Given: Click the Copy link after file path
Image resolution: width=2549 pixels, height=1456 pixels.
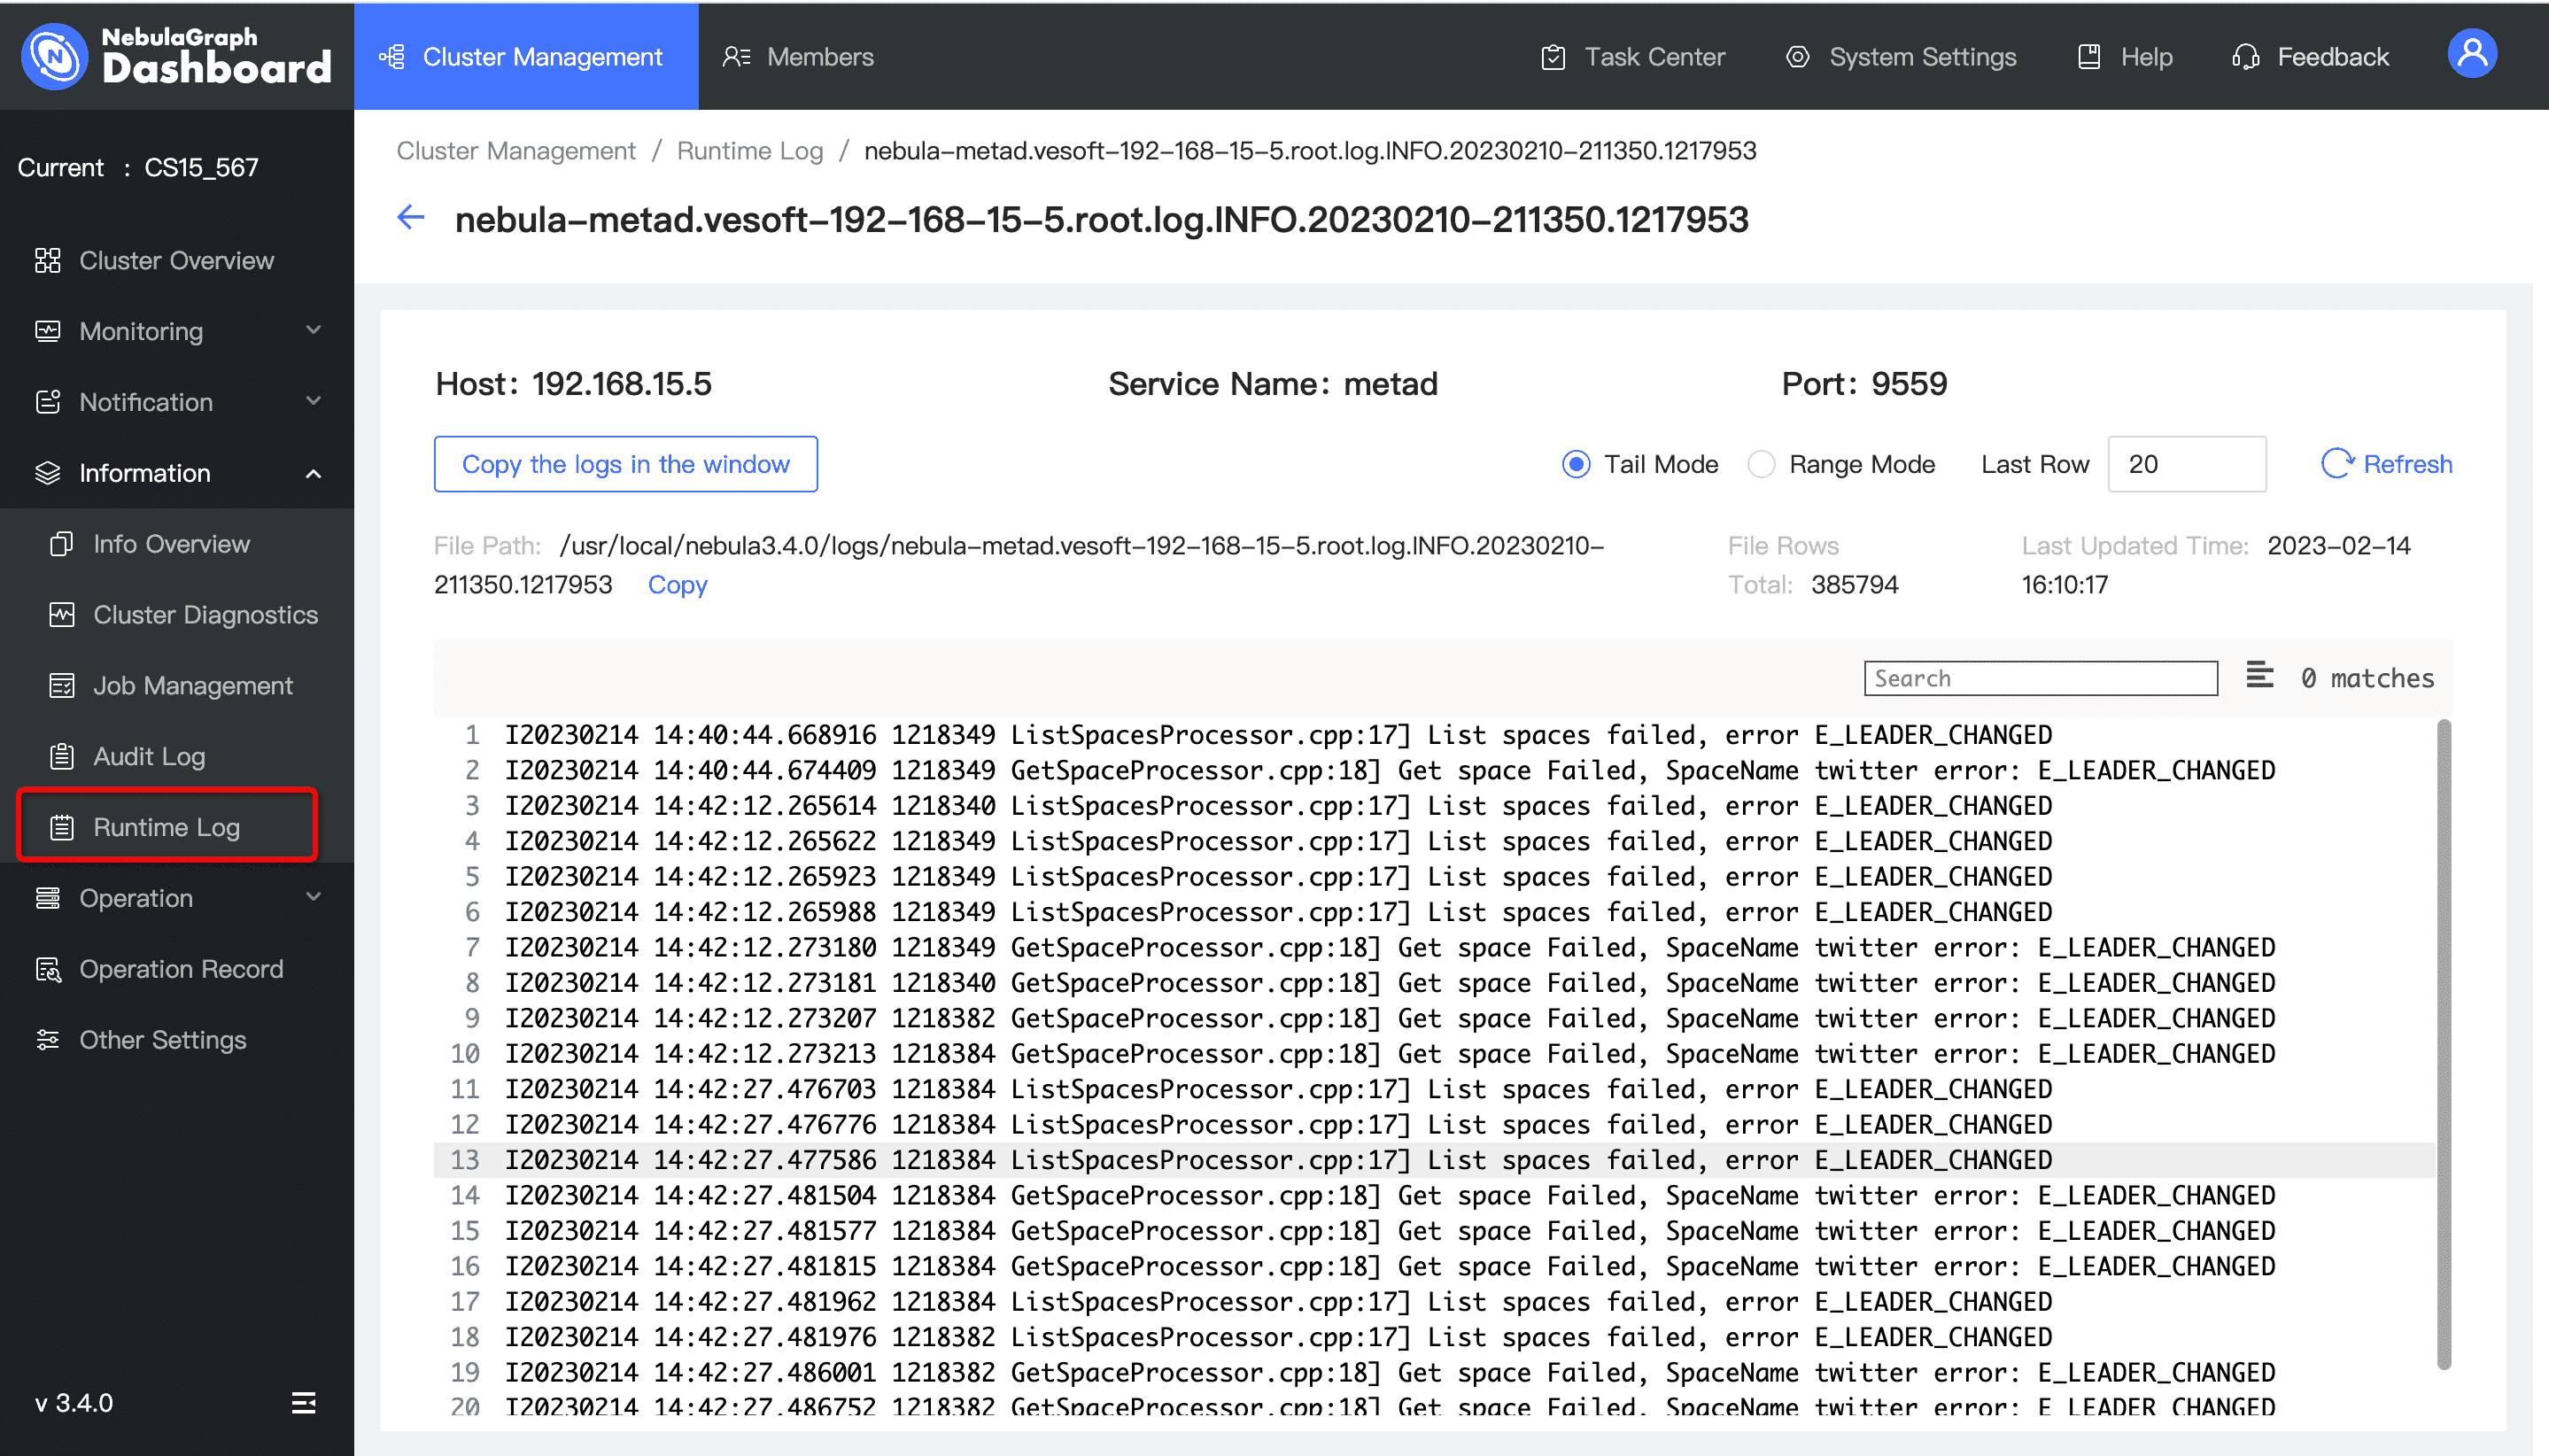Looking at the screenshot, I should [x=677, y=585].
